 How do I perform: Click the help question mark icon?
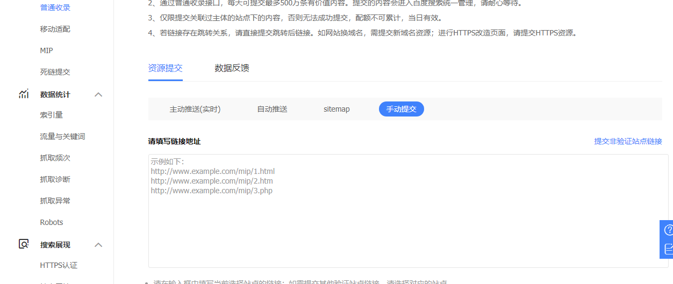point(668,230)
